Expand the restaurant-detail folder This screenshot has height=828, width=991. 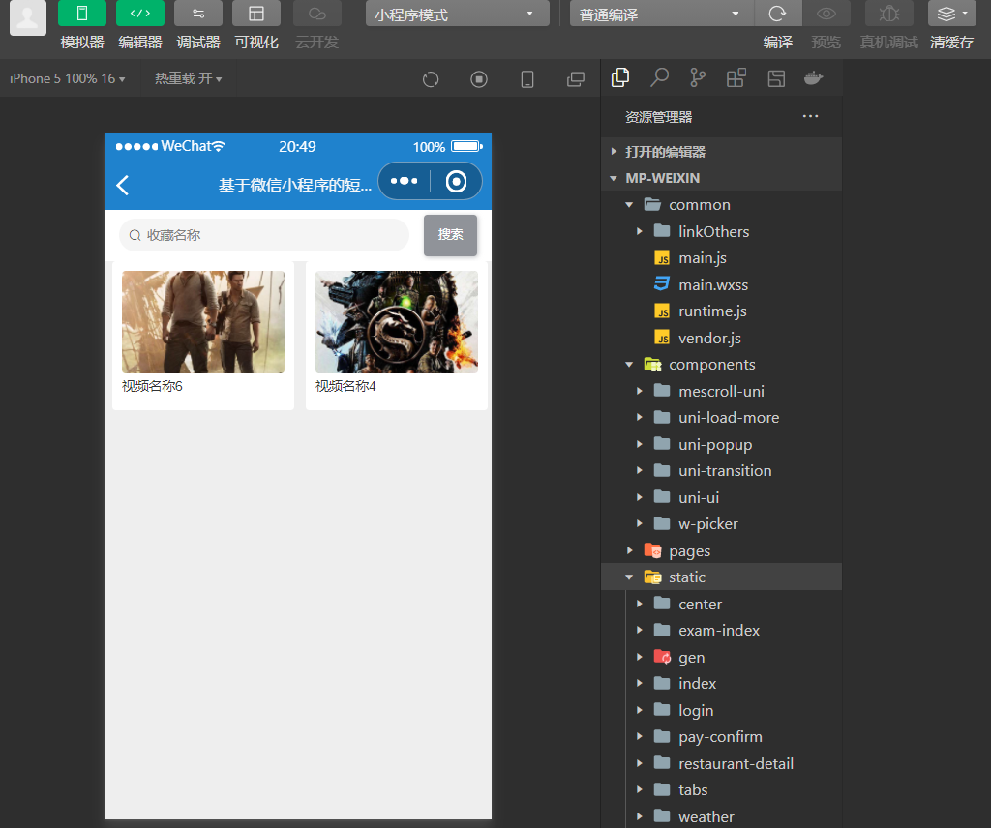point(722,763)
